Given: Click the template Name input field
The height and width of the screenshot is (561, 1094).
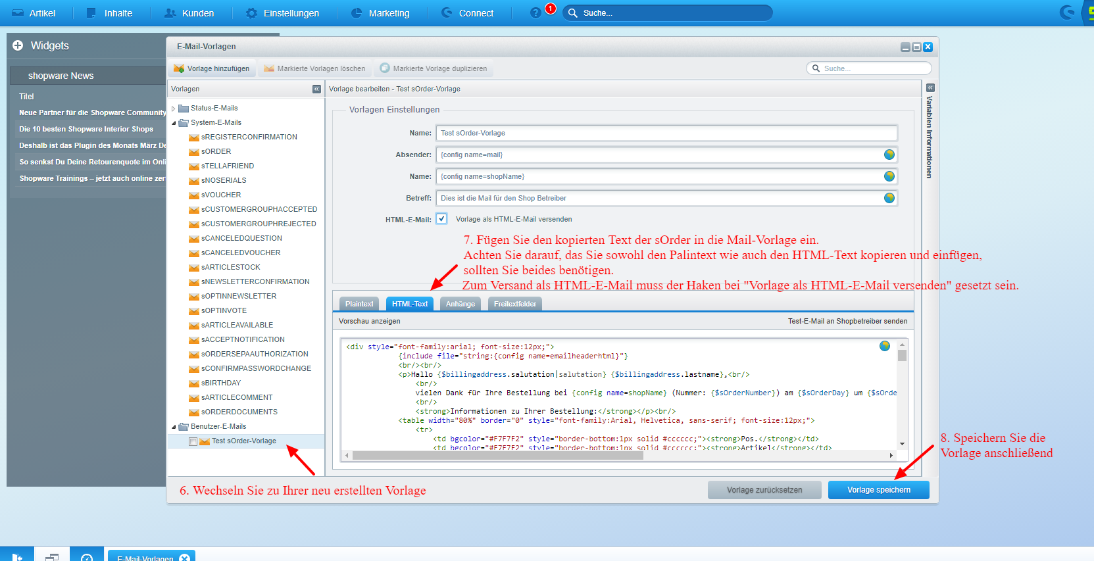Looking at the screenshot, I should pos(666,133).
